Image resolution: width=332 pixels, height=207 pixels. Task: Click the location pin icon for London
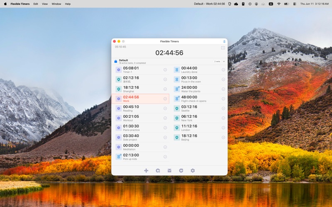click(x=177, y=128)
